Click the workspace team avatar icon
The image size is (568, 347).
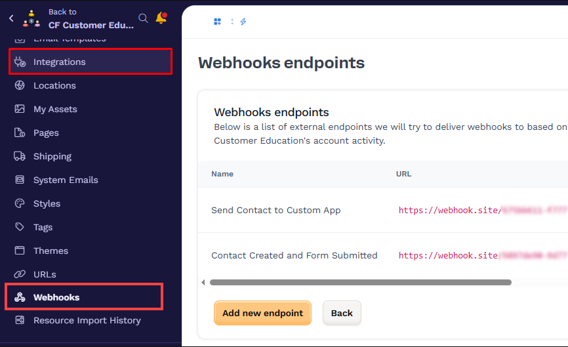coord(31,18)
